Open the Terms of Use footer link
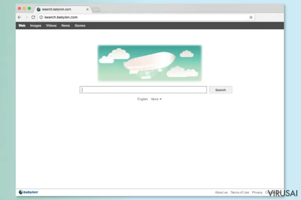301x200 pixels. 239,192
